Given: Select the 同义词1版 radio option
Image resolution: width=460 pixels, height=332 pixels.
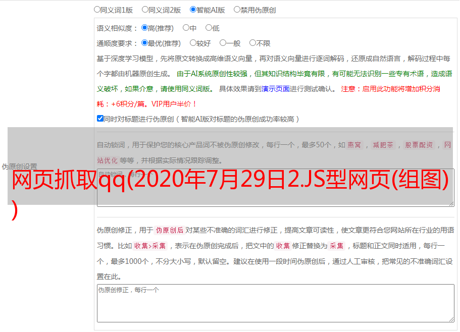Looking at the screenshot, I should [97, 10].
